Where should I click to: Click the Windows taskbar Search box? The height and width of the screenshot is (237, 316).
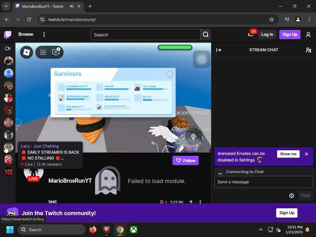click(x=52, y=230)
